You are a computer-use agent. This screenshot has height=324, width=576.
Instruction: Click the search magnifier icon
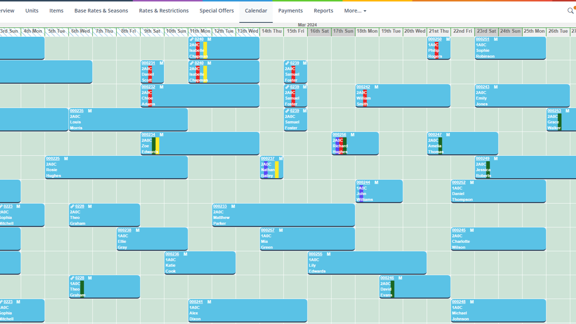pyautogui.click(x=570, y=11)
